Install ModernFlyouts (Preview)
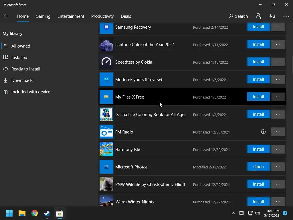 (258, 79)
